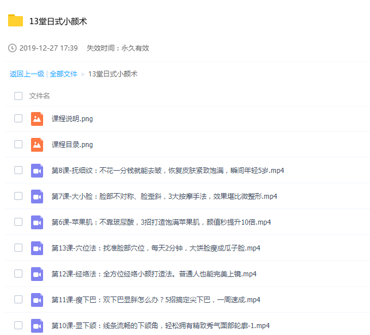This screenshot has width=370, height=335.
Task: Check the box for 课程说明.png
Action: [x=18, y=118]
